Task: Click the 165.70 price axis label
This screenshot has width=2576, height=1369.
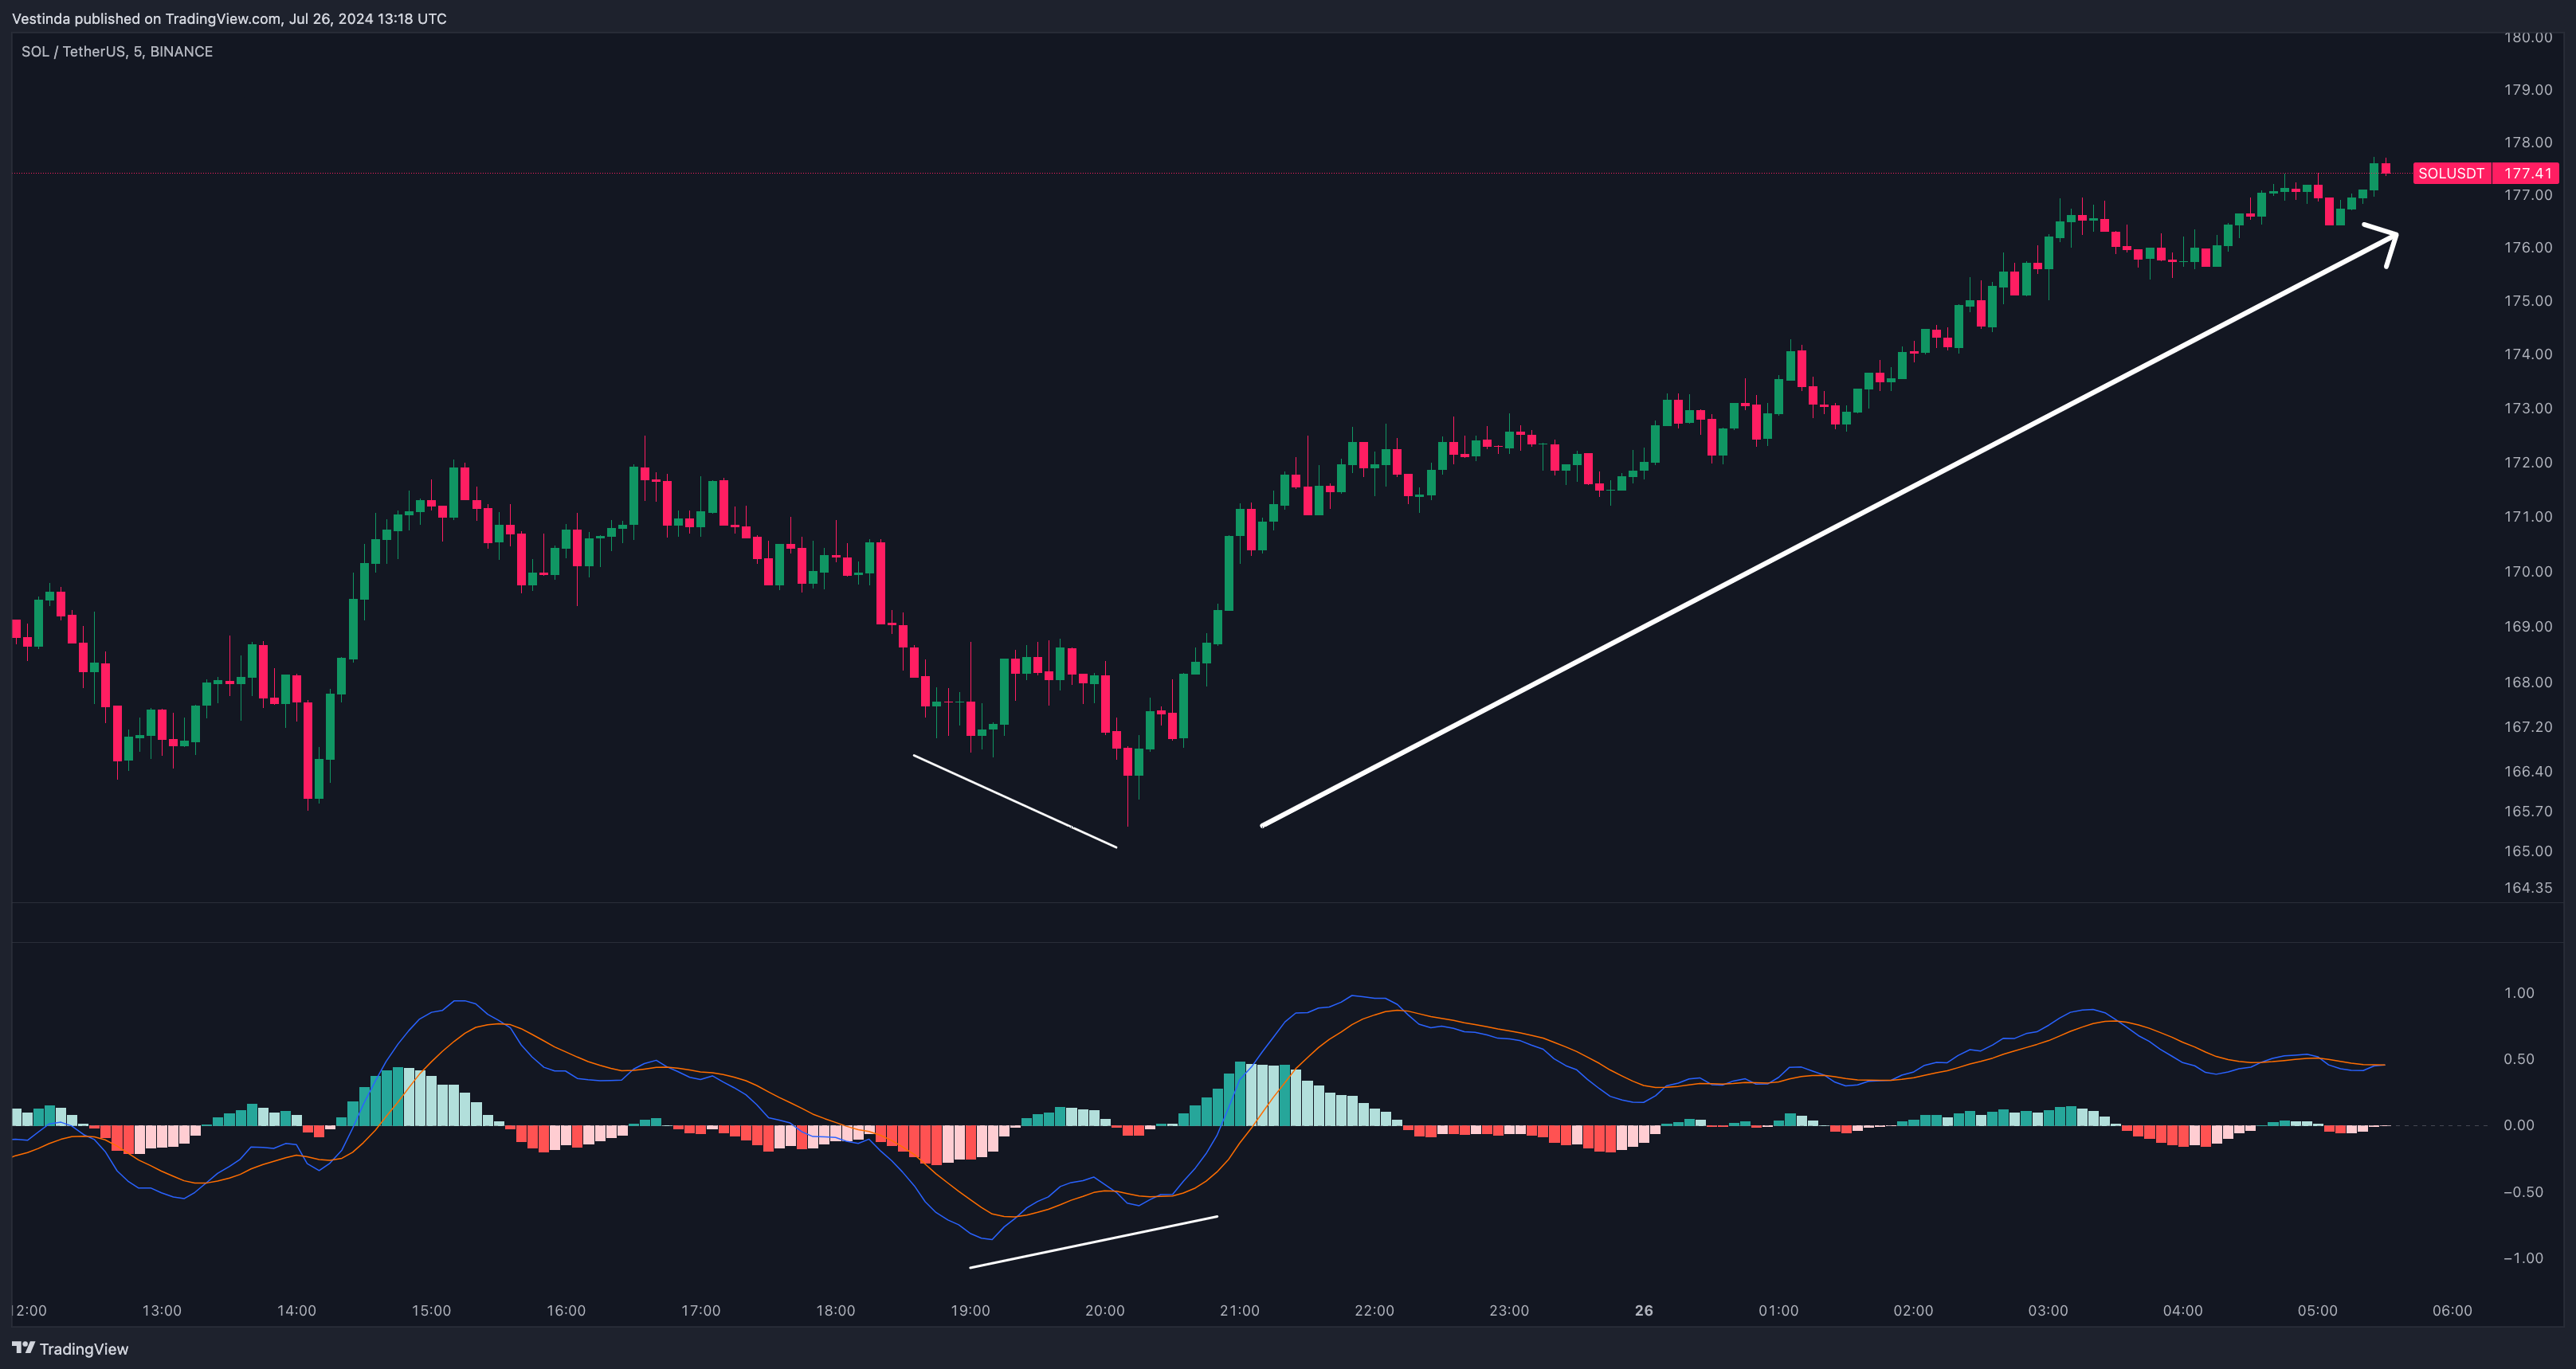Action: (x=2528, y=811)
